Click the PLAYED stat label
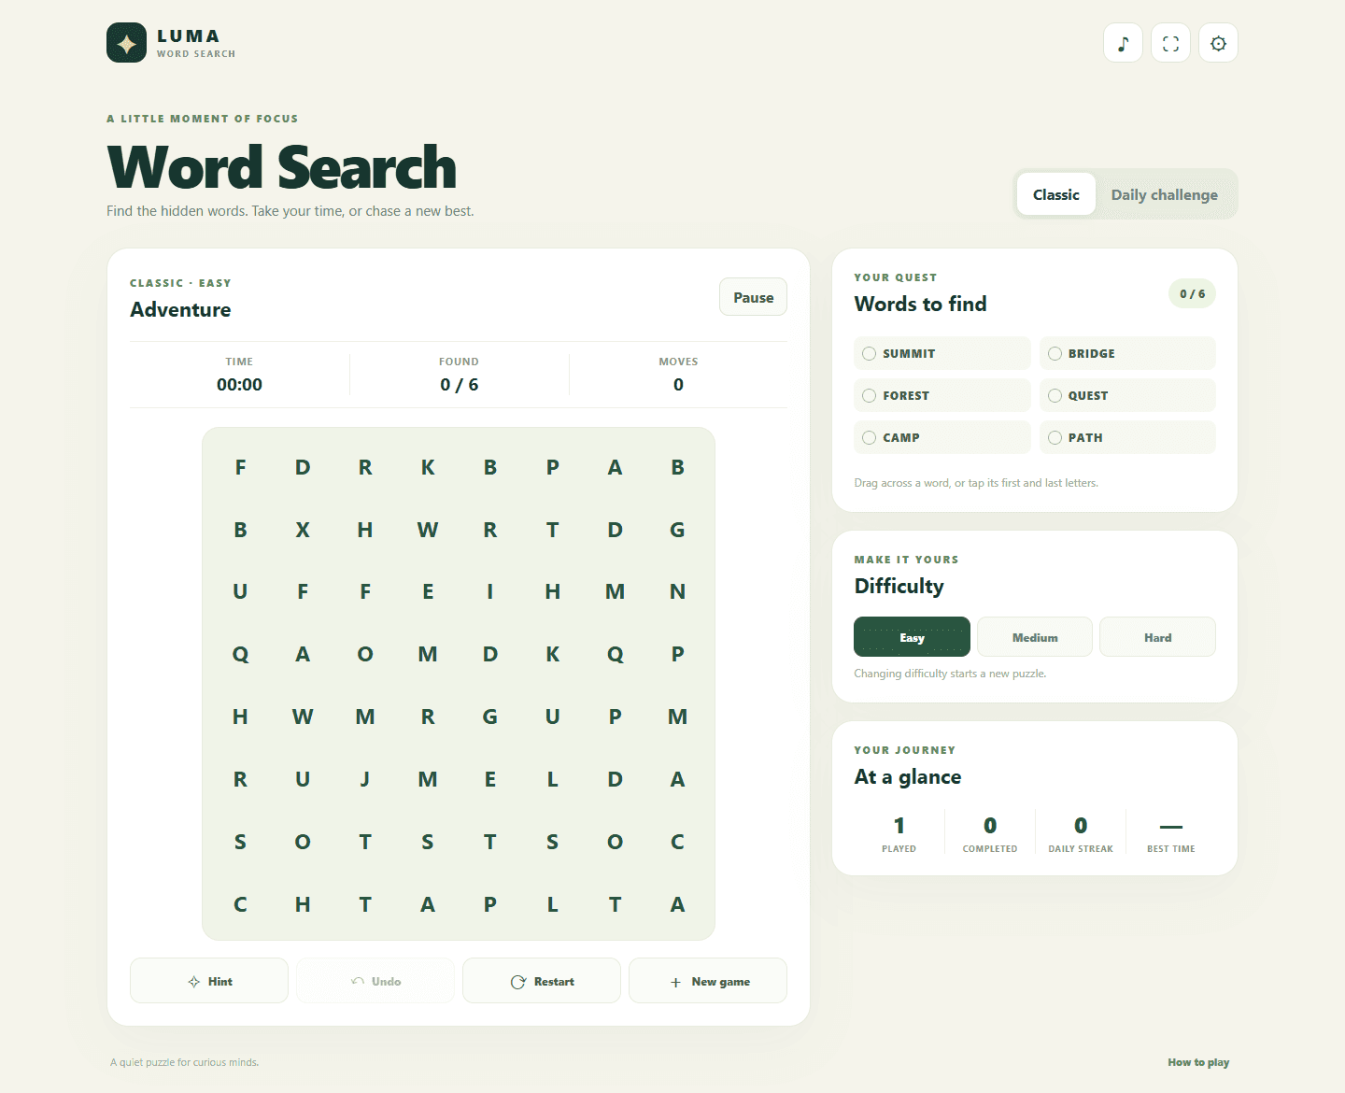Screen dimensions: 1345x1093 (899, 849)
